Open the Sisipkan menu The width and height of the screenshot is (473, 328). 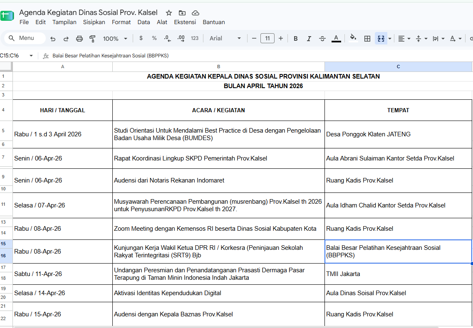click(94, 22)
